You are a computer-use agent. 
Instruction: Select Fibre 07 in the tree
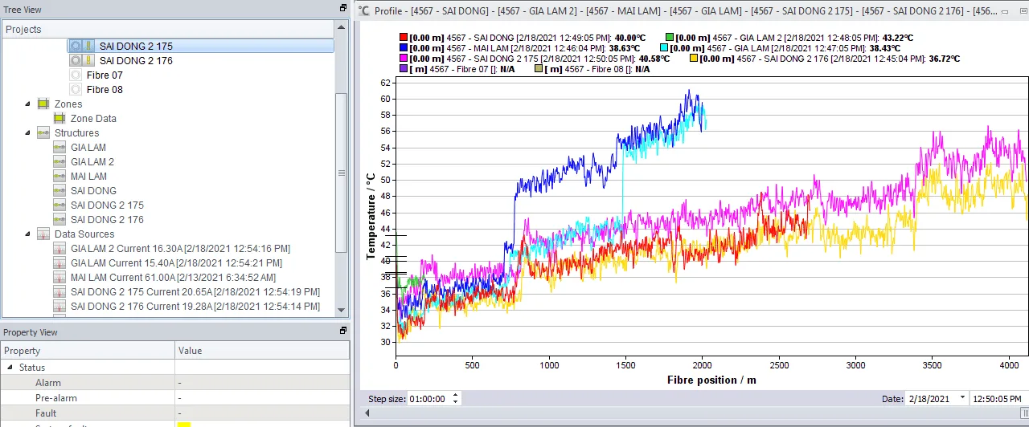coord(105,75)
